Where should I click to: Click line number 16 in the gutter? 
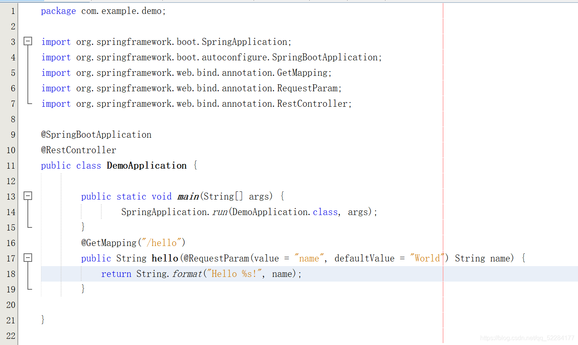11,243
